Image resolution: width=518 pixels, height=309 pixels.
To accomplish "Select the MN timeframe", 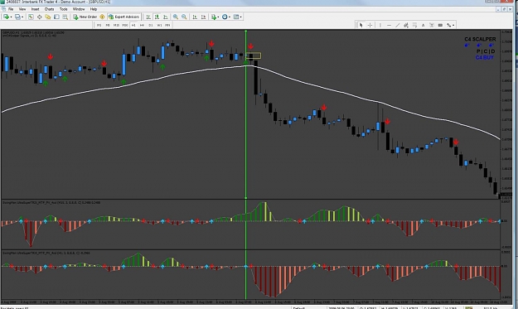I will [167, 25].
